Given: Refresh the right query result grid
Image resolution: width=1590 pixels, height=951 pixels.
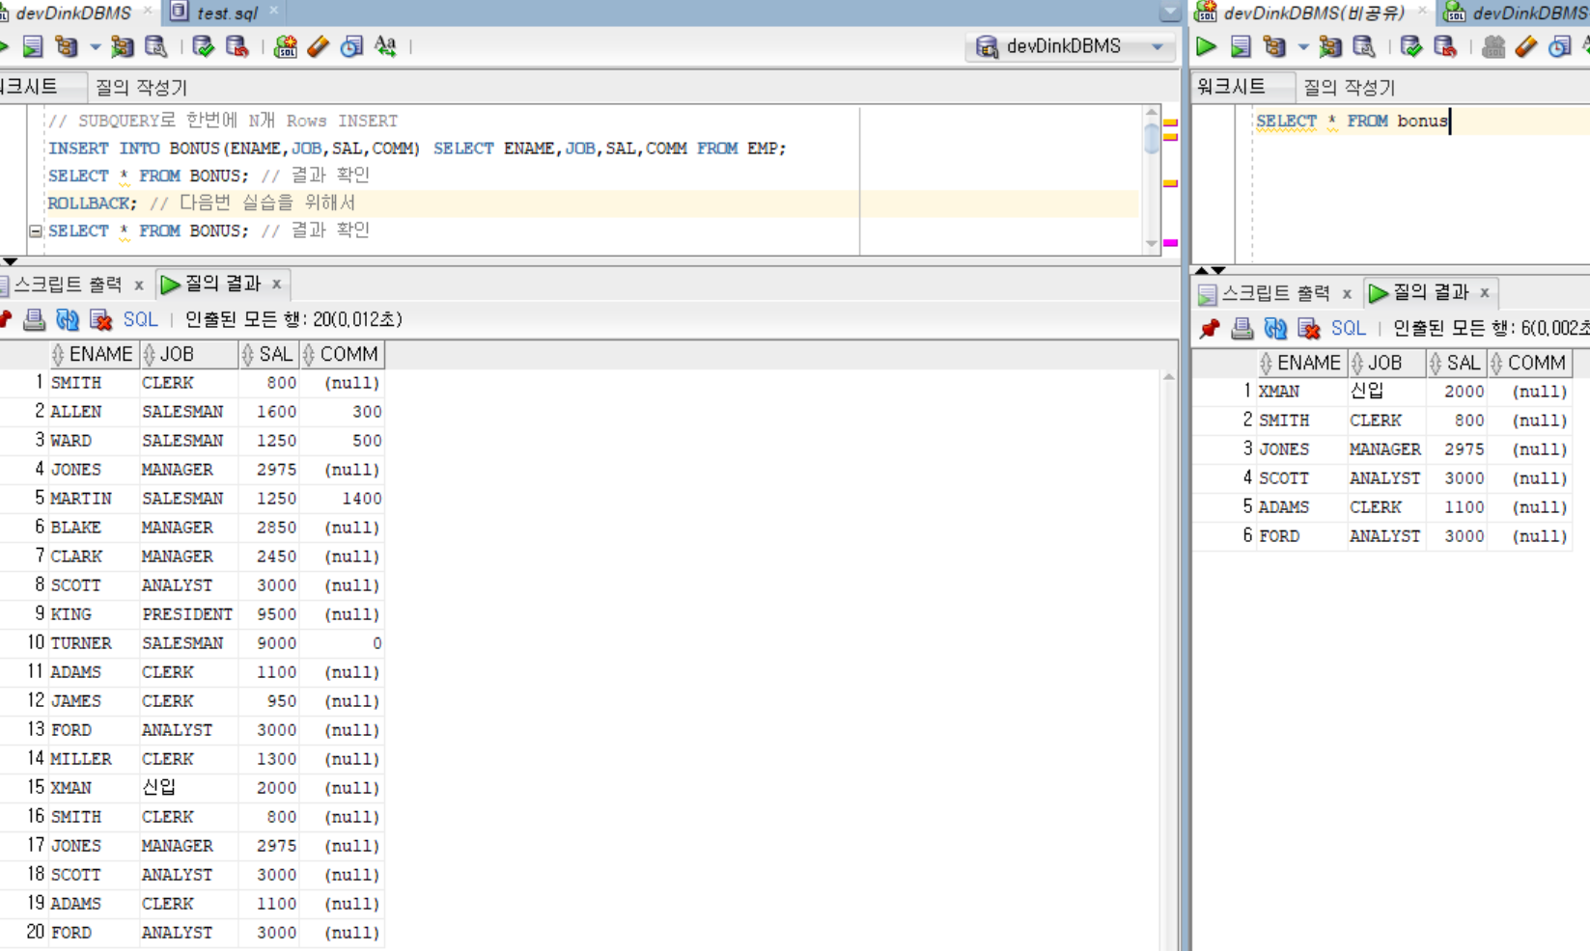Looking at the screenshot, I should pos(1275,329).
